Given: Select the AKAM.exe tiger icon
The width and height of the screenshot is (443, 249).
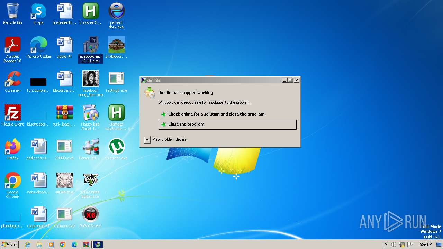Looking at the screenshot, I should coord(64,184).
